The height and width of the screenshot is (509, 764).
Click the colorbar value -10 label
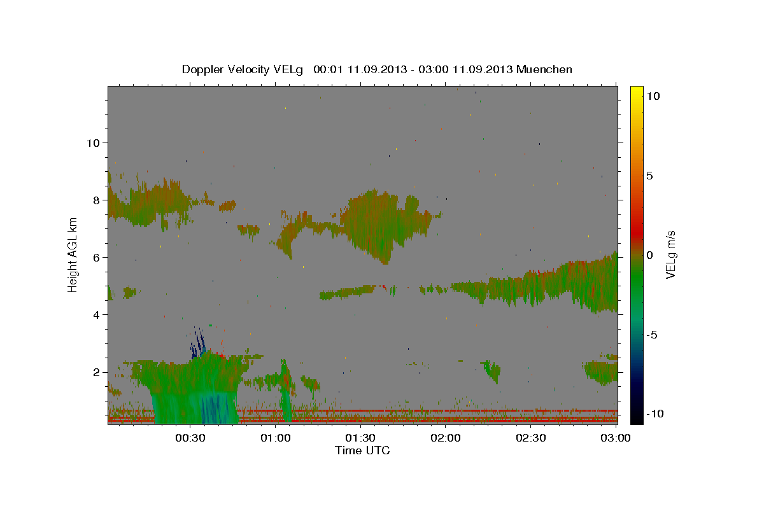click(x=654, y=414)
